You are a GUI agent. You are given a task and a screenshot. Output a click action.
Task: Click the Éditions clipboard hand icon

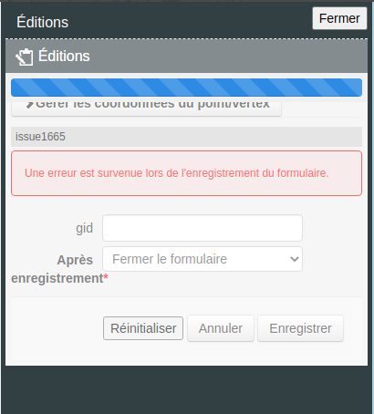tap(25, 57)
